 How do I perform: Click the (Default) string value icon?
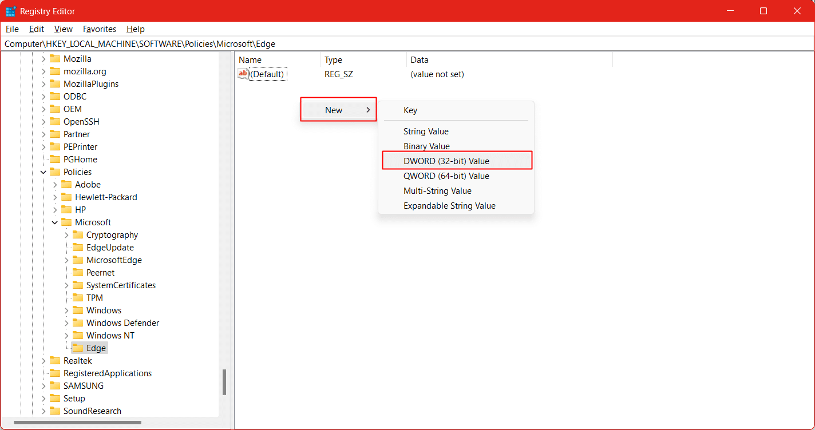coord(243,74)
